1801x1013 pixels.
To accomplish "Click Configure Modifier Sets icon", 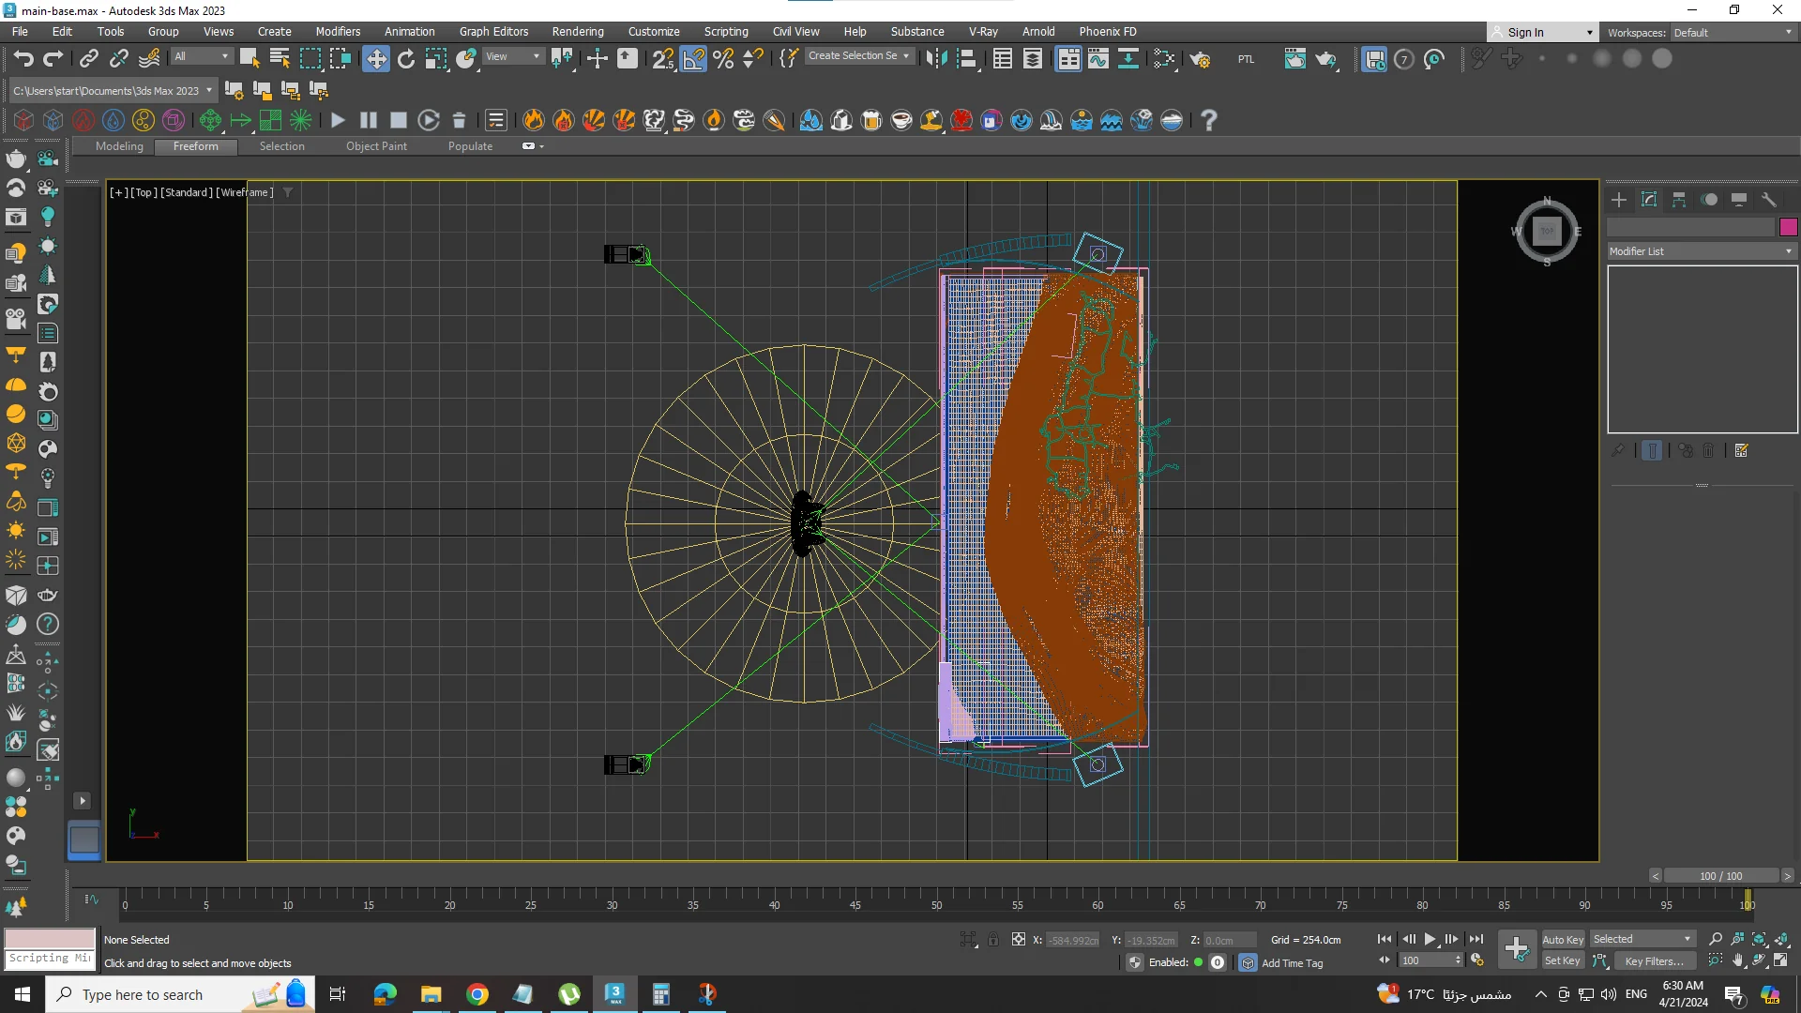I will click(1742, 451).
